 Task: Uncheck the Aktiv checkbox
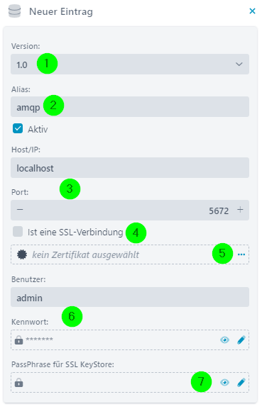18,128
